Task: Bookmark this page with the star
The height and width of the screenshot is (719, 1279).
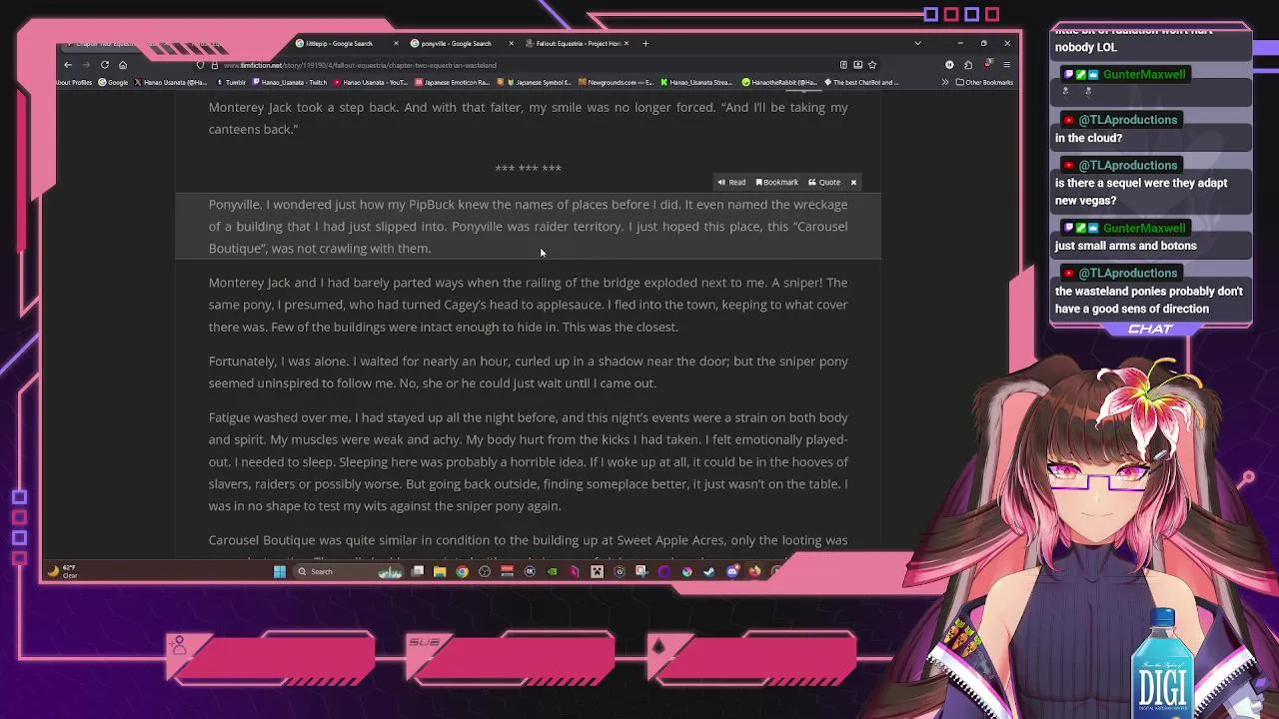Action: [x=872, y=65]
